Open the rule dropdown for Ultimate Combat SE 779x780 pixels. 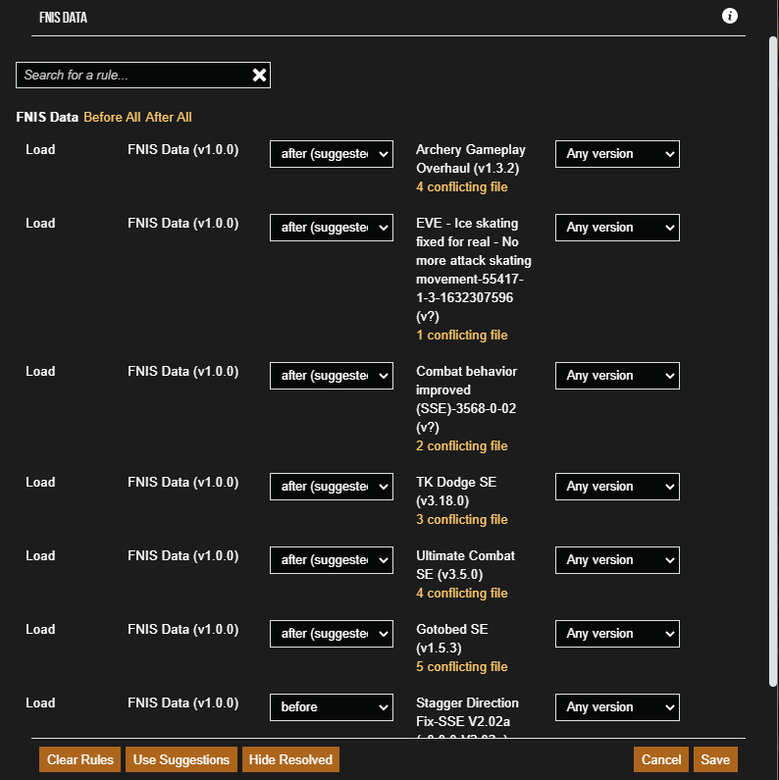[x=332, y=560]
